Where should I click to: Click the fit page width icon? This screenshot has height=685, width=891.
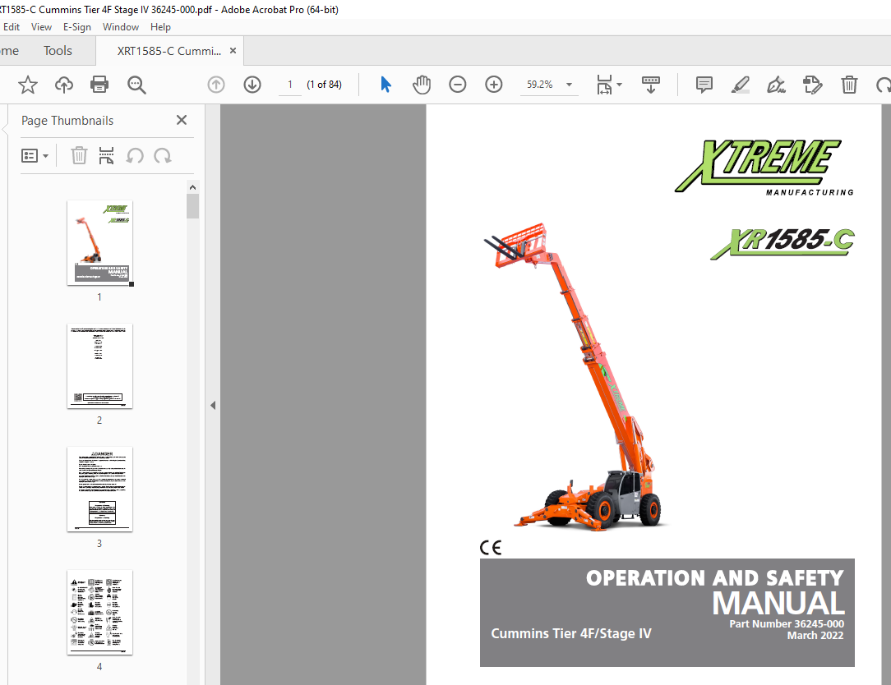pos(604,85)
